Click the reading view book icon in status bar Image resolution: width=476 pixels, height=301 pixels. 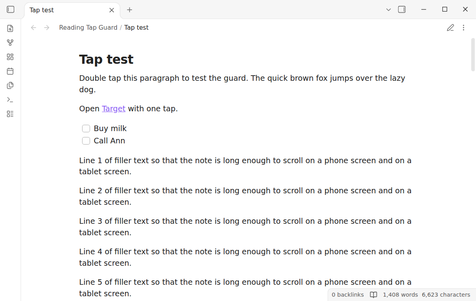[373, 295]
